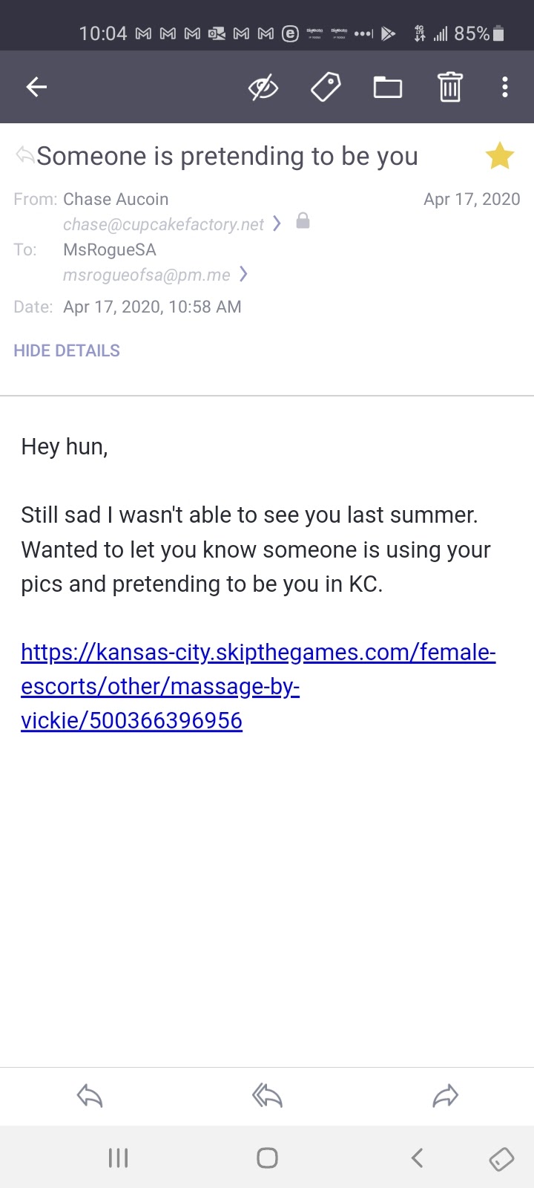Tap sender name Chase Aucoin

coord(116,199)
